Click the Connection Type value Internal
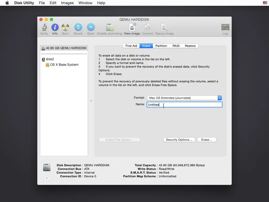Screen dimensions: 269x202 (x=89, y=173)
